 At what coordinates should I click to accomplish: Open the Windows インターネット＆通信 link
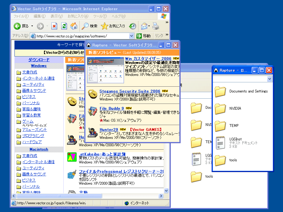point(38,78)
